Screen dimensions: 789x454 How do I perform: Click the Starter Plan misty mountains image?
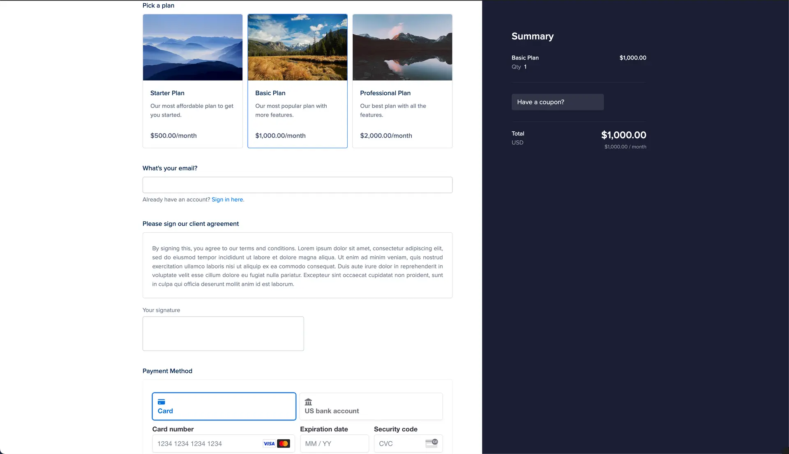tap(192, 47)
